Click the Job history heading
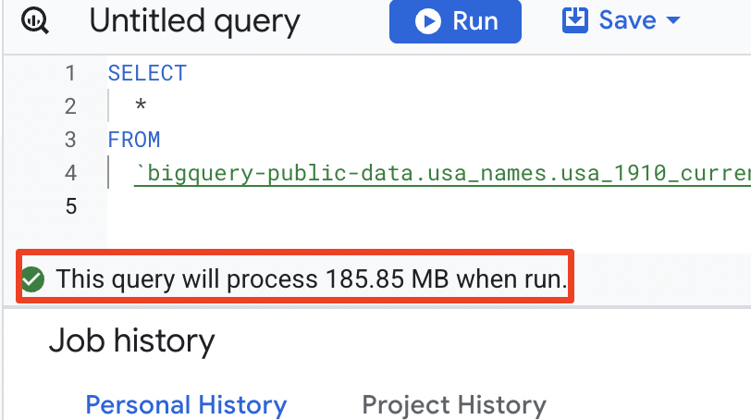Image resolution: width=751 pixels, height=420 pixels. tap(132, 341)
